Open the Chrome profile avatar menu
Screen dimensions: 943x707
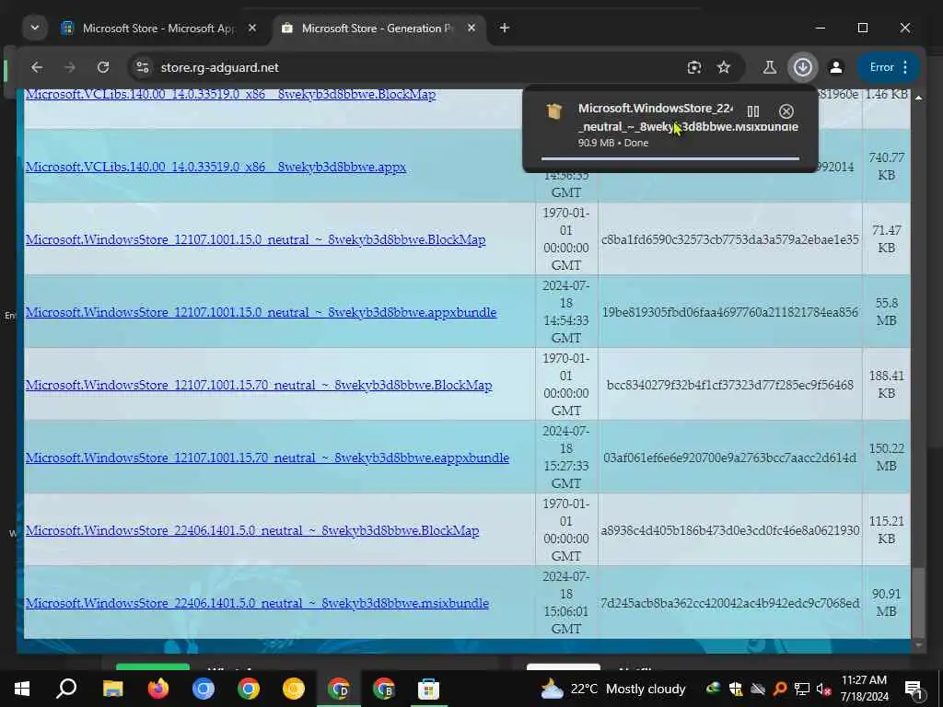tap(836, 67)
